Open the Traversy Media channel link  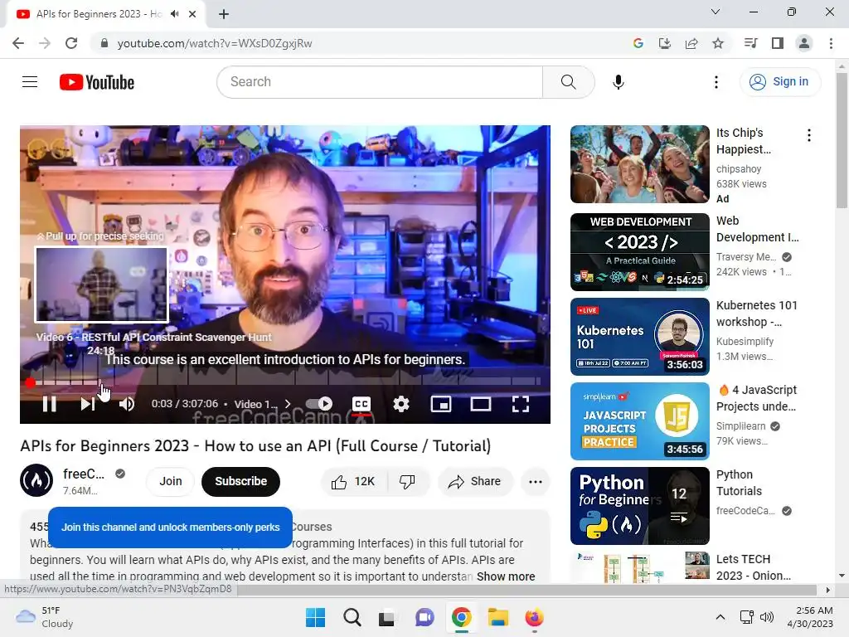point(746,257)
